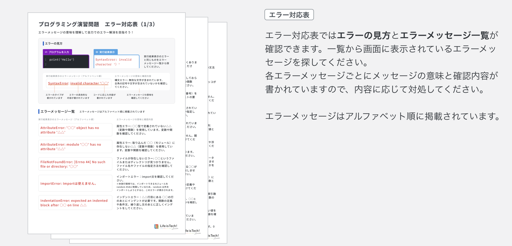
Task: Click the Life is Tech! logo on the third page
Action: coord(214,236)
